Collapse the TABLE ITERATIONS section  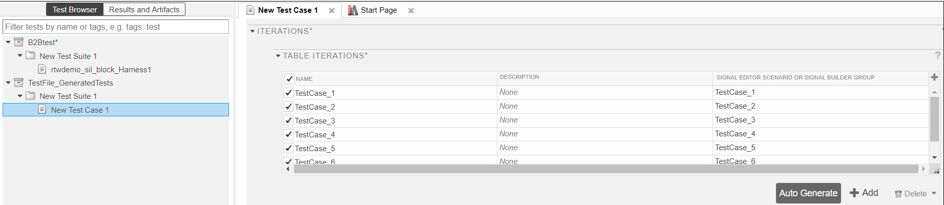coord(278,56)
